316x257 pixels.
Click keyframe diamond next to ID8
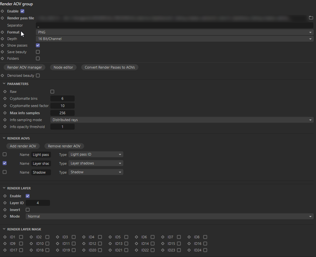coord(189,237)
